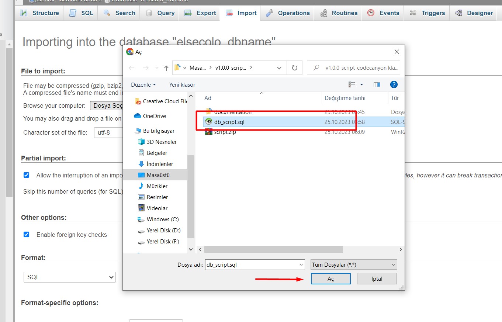Click the folder search box
The height and width of the screenshot is (322, 502).
click(353, 68)
